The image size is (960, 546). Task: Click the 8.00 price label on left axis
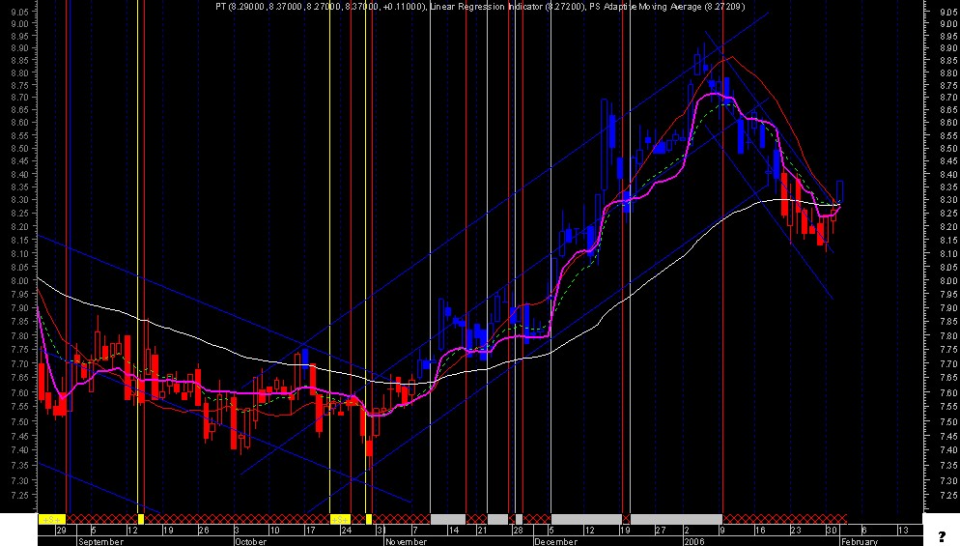tap(19, 281)
